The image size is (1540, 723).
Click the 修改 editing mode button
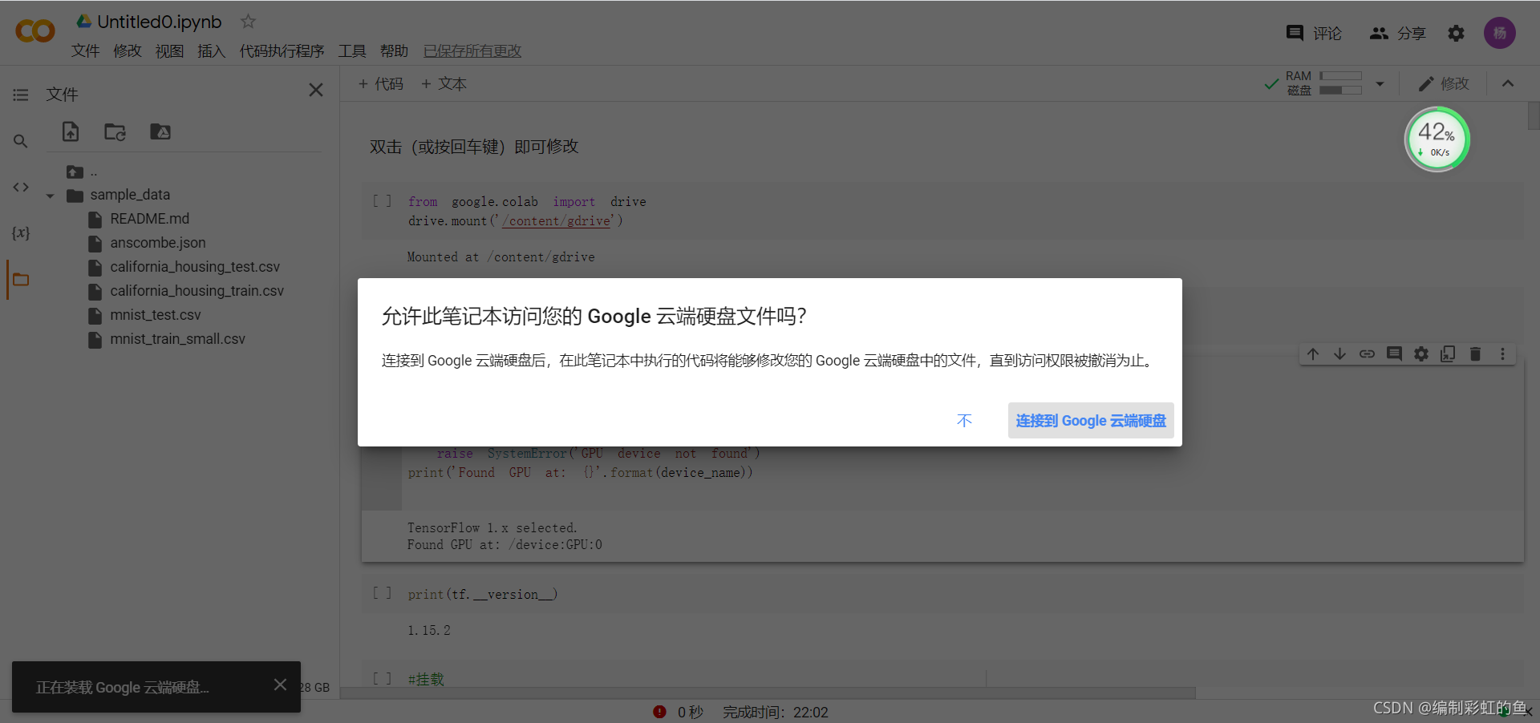click(1443, 83)
